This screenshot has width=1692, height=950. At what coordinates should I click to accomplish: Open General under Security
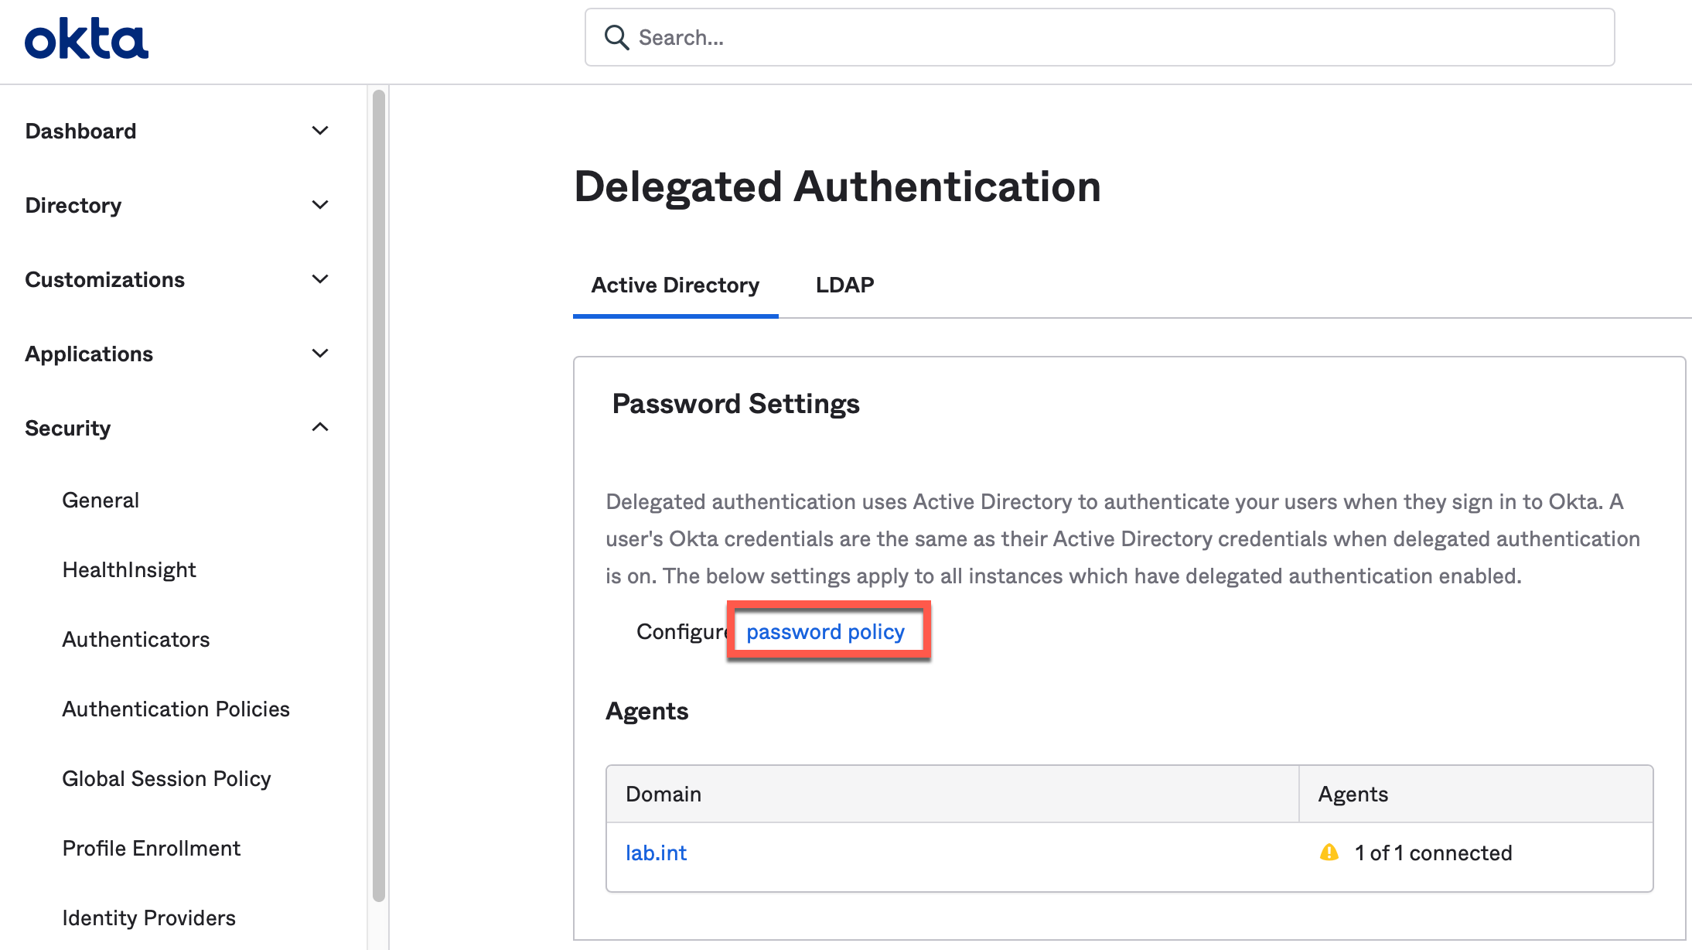tap(101, 500)
